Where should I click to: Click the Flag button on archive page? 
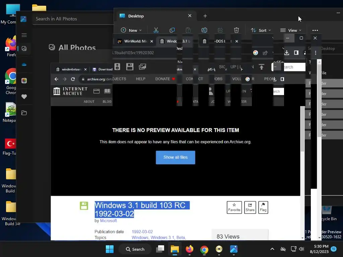(x=263, y=207)
